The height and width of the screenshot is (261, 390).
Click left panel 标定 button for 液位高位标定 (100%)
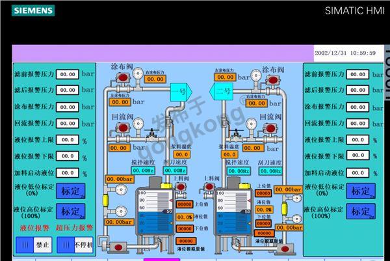(x=71, y=211)
